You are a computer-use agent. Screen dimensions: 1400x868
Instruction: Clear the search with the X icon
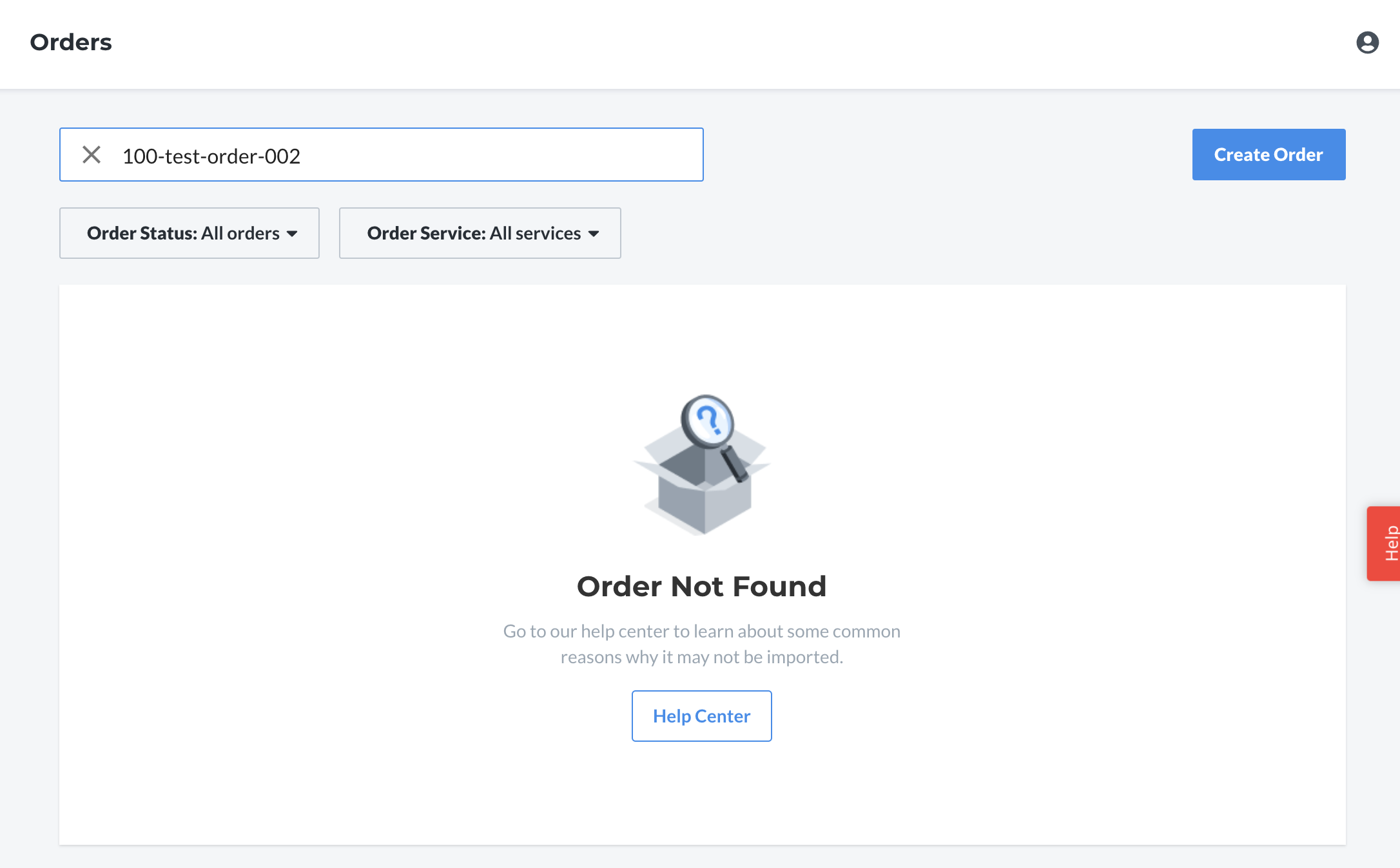pyautogui.click(x=92, y=155)
